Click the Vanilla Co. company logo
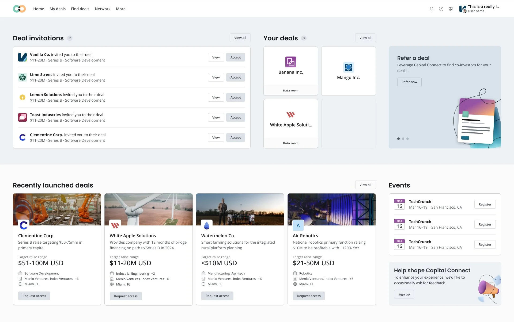This screenshot has width=514, height=322. click(x=22, y=57)
